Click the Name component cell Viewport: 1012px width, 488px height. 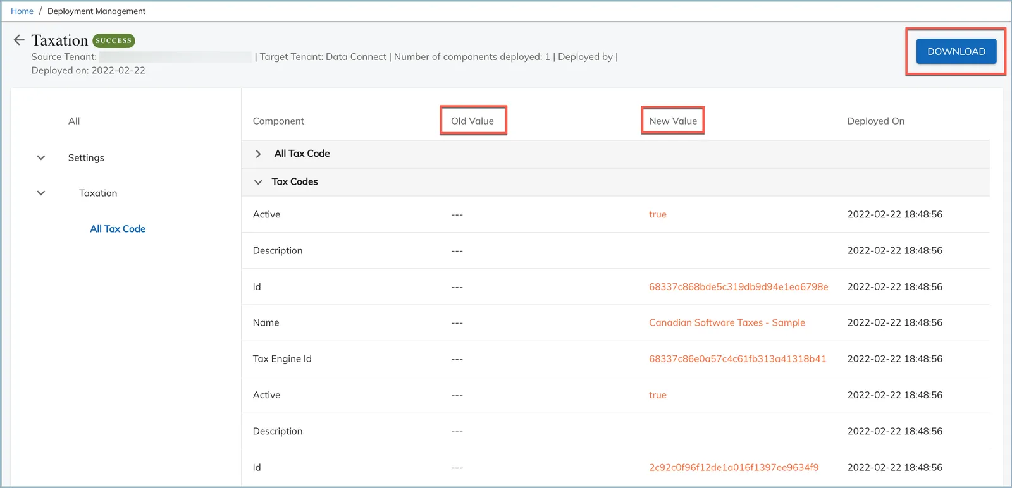click(x=266, y=323)
